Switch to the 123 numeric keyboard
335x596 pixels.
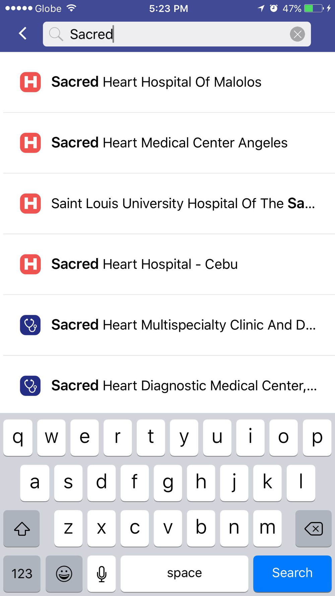click(22, 574)
